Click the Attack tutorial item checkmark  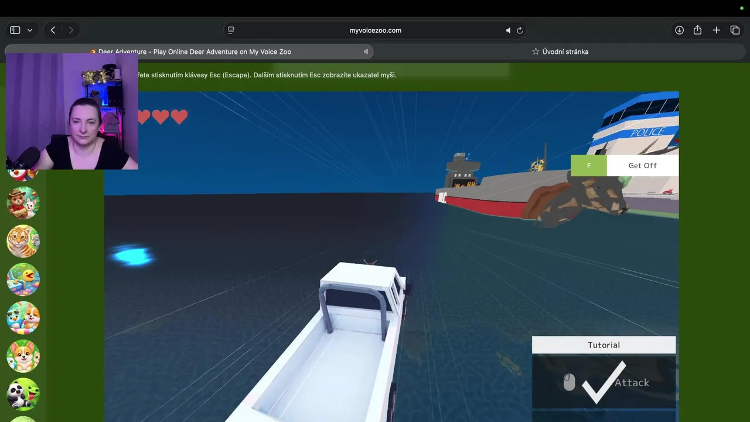click(604, 382)
